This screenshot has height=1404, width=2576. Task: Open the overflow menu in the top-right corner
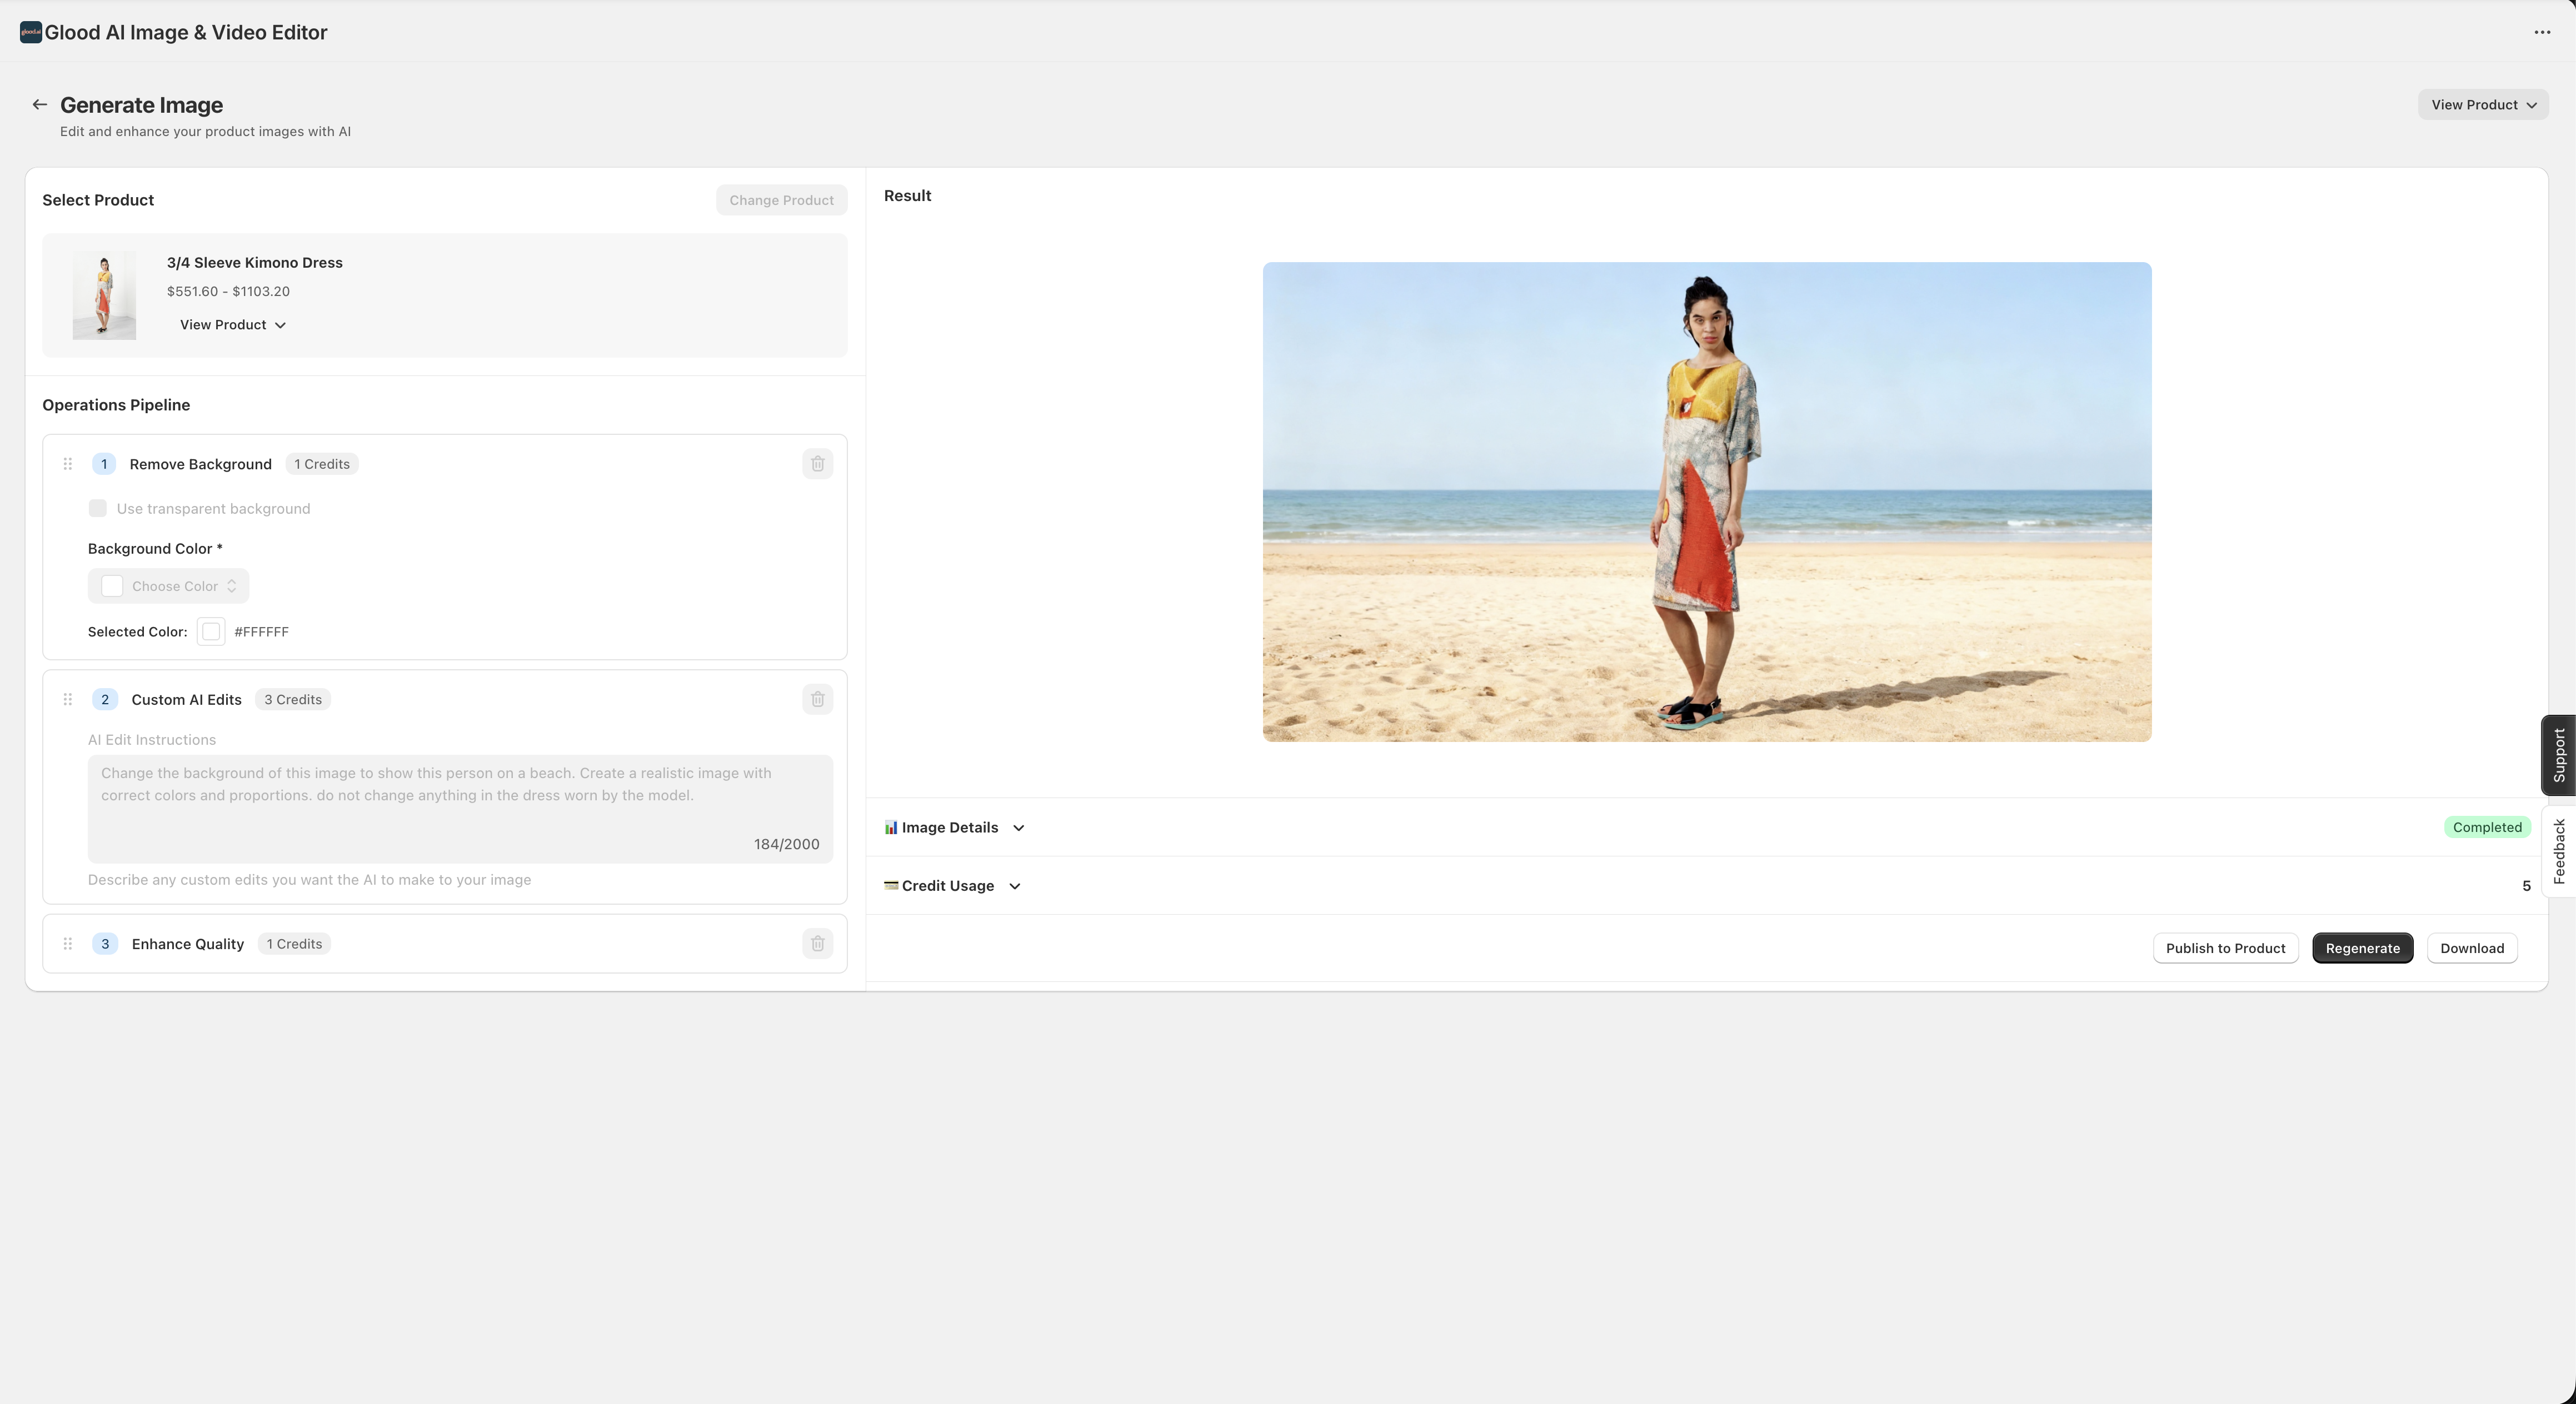coord(2541,32)
